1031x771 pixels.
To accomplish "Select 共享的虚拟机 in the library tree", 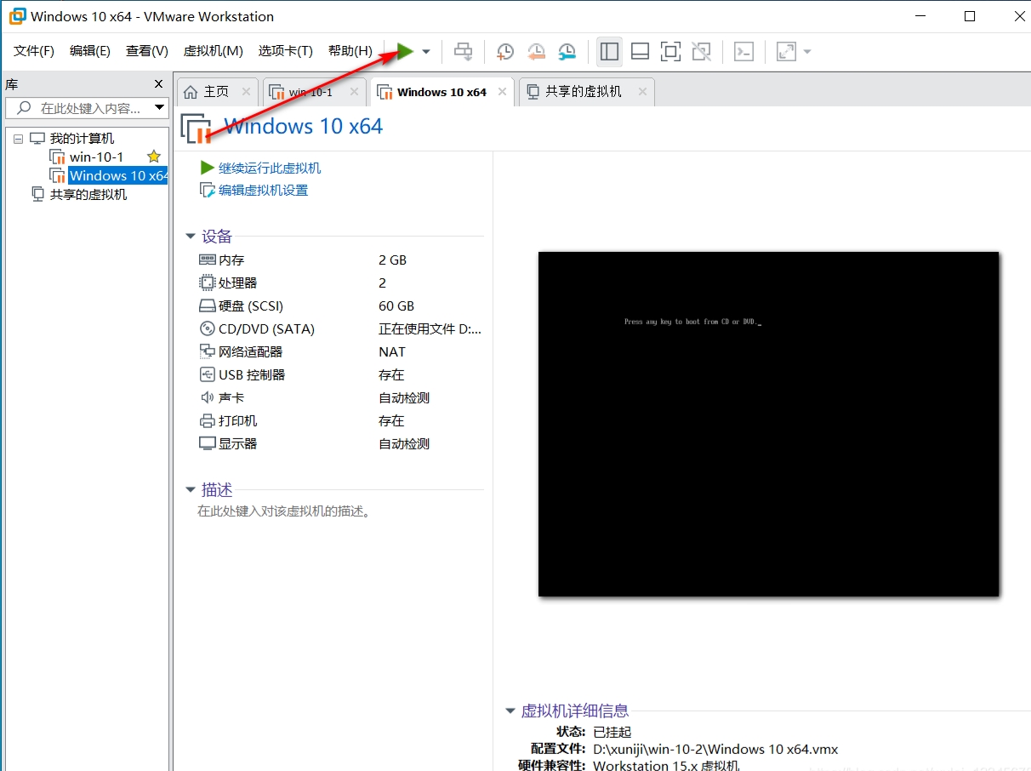I will pyautogui.click(x=88, y=194).
